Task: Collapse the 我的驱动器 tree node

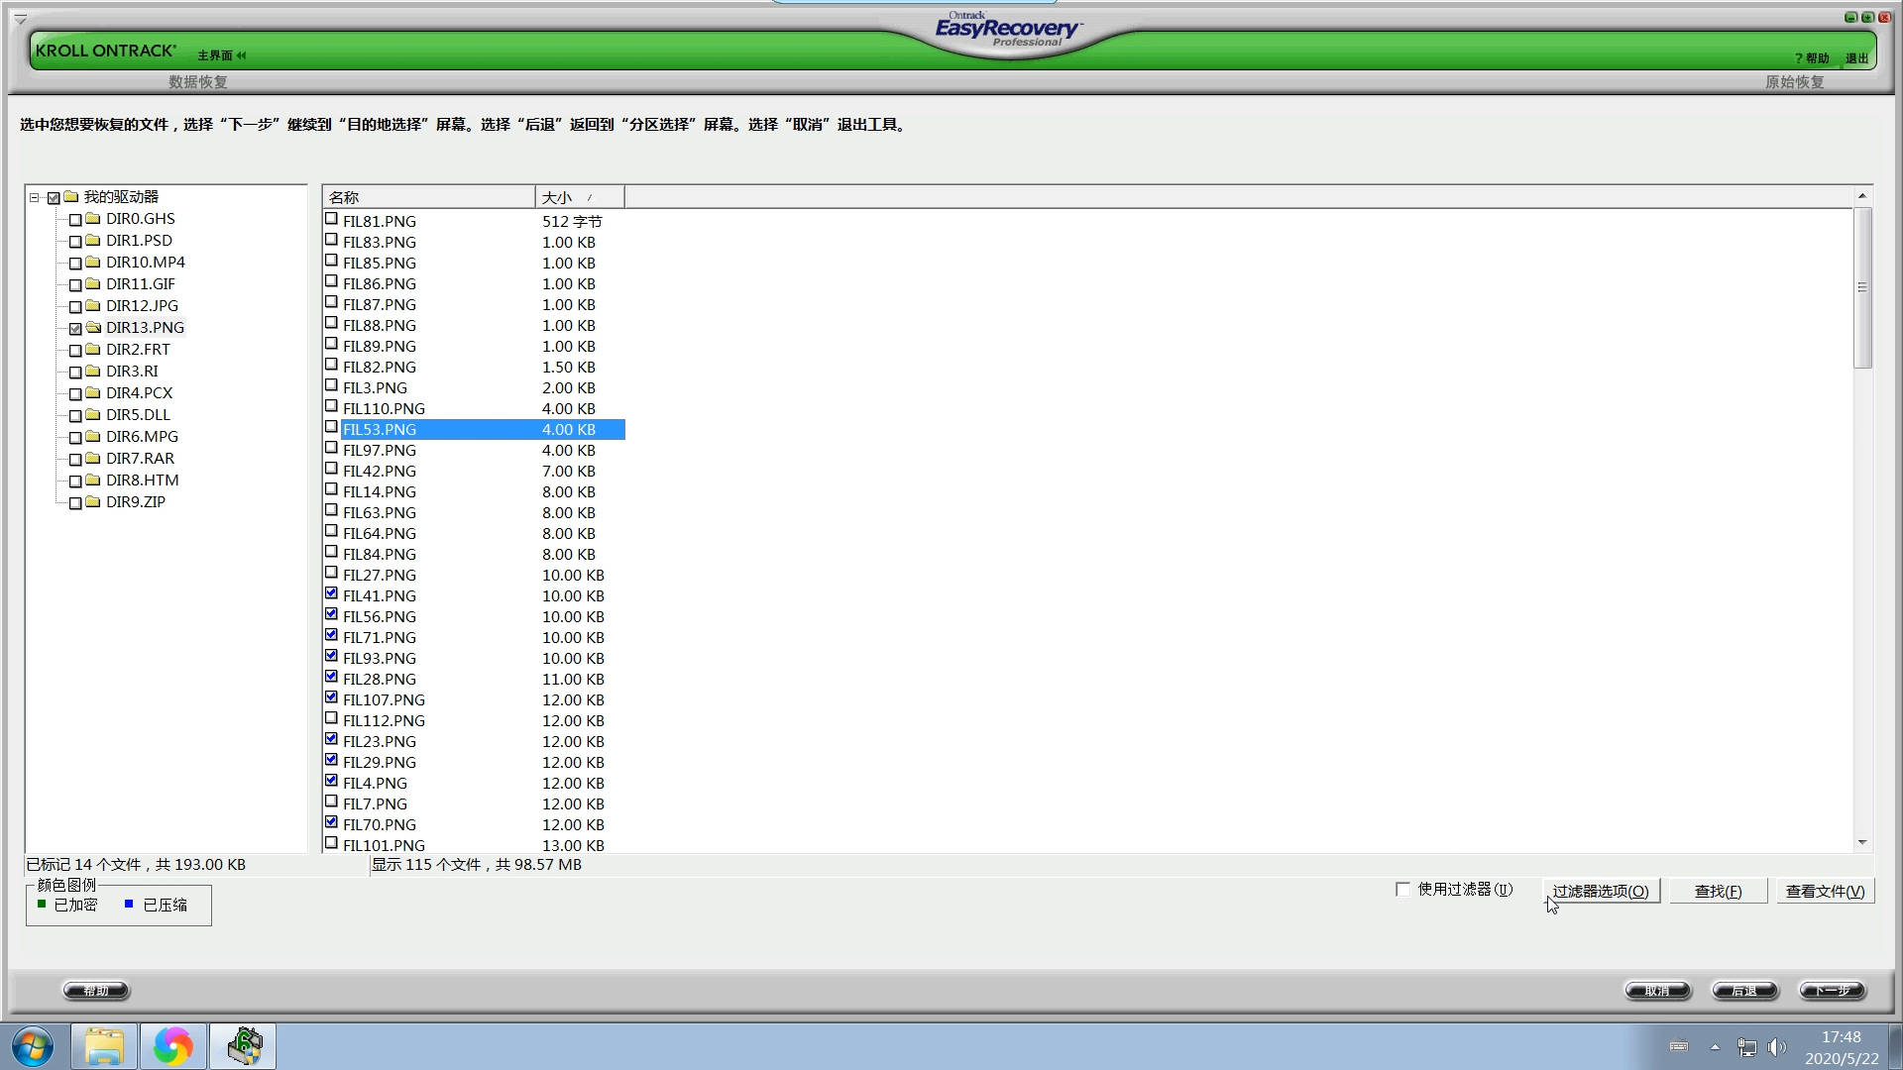Action: [x=34, y=197]
